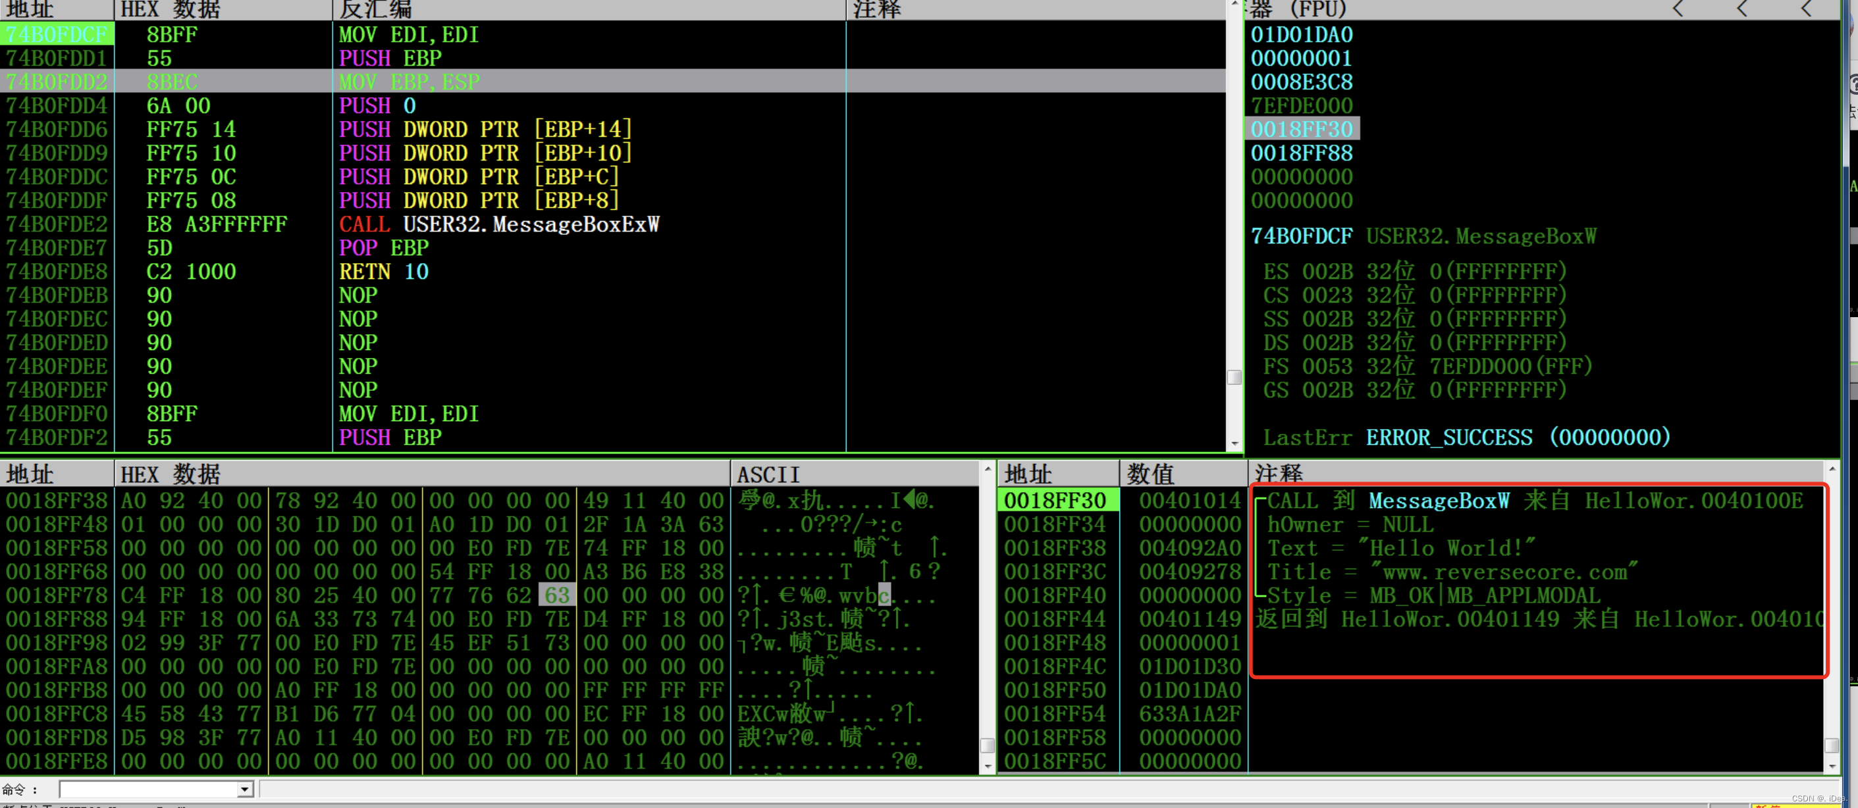Select the Title = "www.reversecore.com" comment
Screen dimensions: 1858x808
click(x=1452, y=572)
